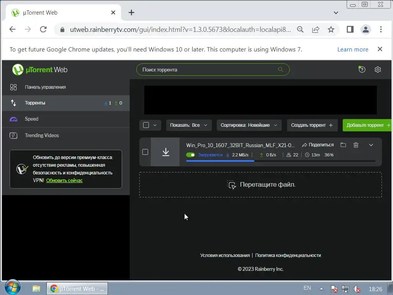This screenshot has height=295, width=393.
Task: Follow the Обновить сейчас link
Action: pos(64,181)
